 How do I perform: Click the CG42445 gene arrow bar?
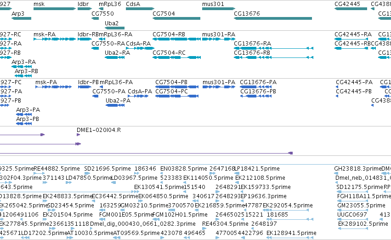pos(351,9)
